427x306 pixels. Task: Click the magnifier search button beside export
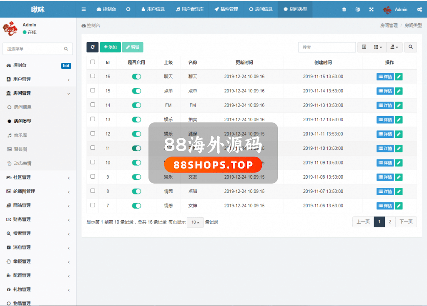410,47
